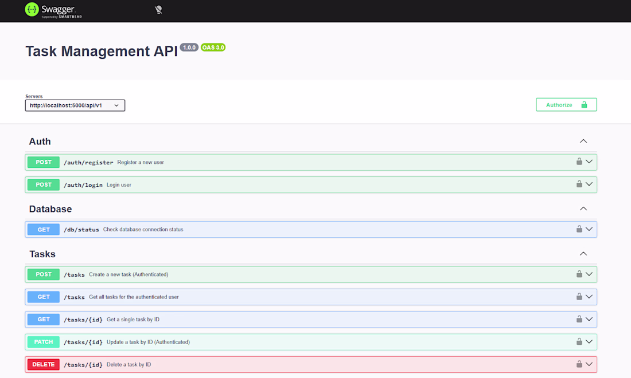Click the GET badge for single task
This screenshot has height=378, width=631.
pos(44,320)
